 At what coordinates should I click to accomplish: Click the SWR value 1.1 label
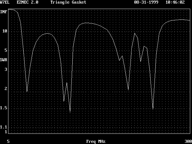(4, 127)
